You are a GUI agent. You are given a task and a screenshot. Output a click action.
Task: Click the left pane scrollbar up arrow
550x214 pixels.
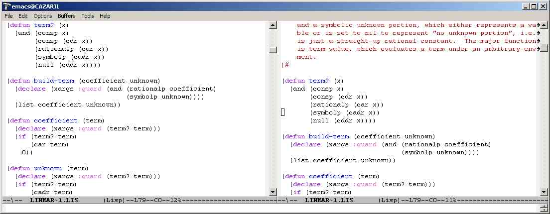(x=273, y=25)
